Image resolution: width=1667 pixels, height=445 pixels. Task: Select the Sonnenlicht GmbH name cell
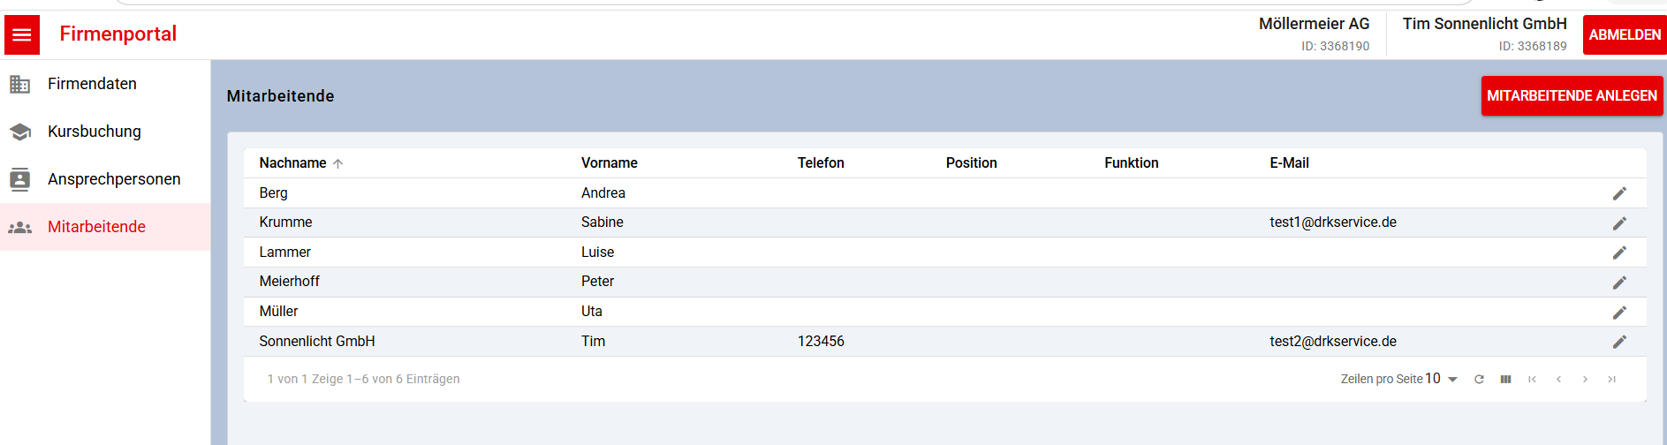point(317,342)
